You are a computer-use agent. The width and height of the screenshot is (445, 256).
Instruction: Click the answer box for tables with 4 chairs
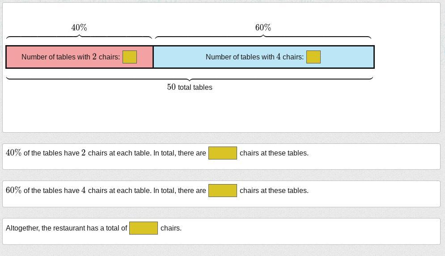tap(314, 57)
